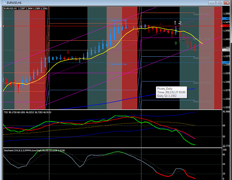Select the left-end handle of the red horizontal line
232x180 pixels.
pos(3,26)
